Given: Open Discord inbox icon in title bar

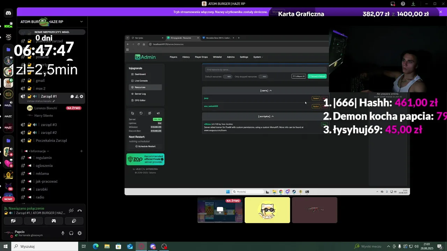Looking at the screenshot, I should click(393, 4).
